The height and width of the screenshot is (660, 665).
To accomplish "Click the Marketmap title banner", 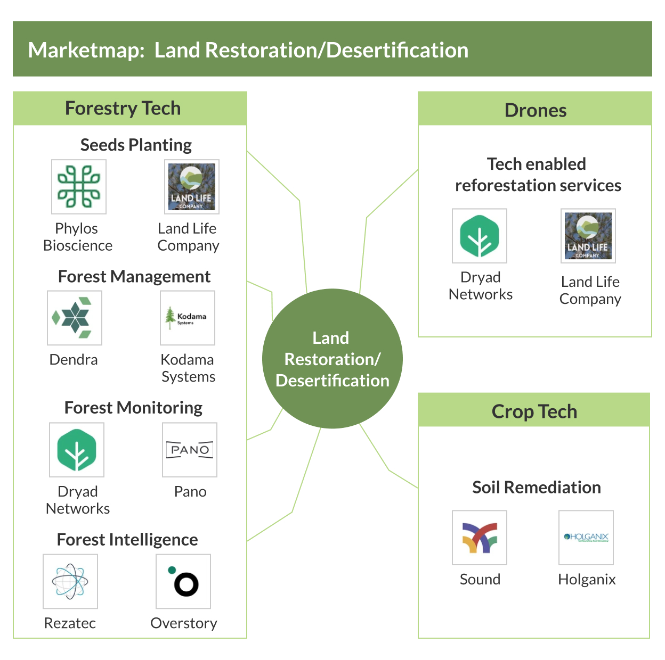I will [332, 49].
